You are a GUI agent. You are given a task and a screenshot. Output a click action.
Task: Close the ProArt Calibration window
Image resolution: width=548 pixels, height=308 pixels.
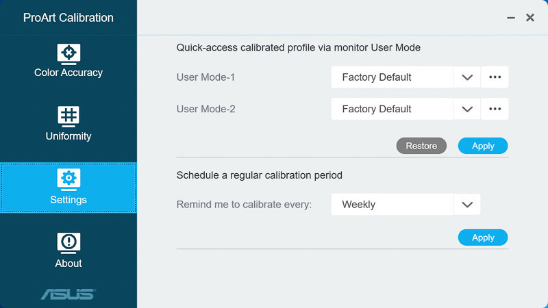[530, 18]
